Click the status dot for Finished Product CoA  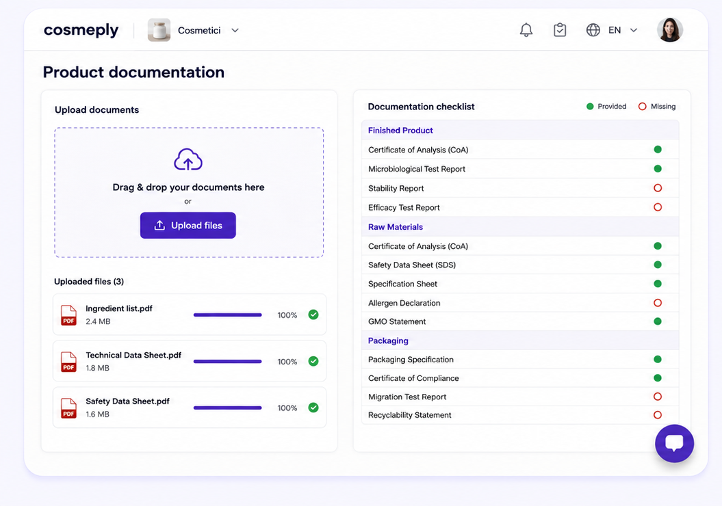coord(658,150)
